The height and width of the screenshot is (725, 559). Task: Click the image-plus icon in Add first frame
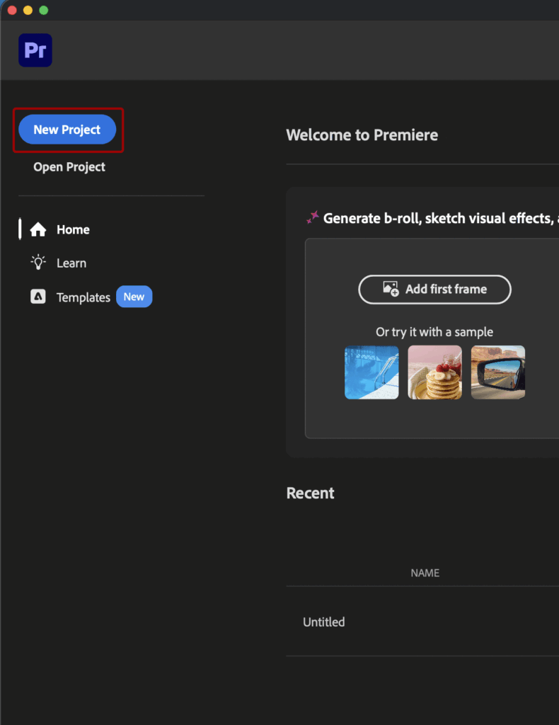coord(391,289)
